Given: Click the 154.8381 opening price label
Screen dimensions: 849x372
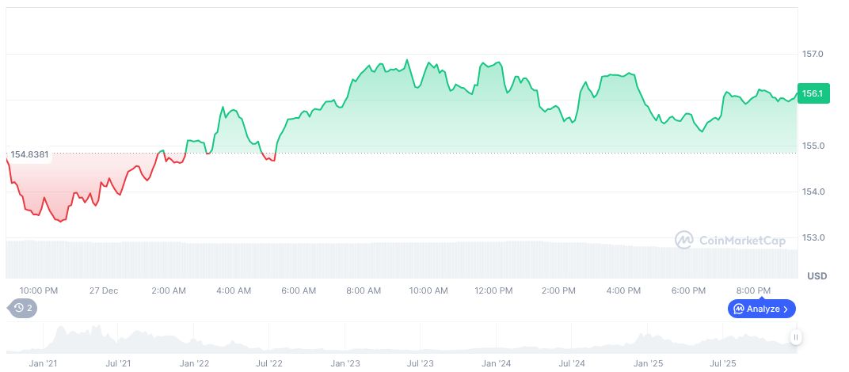Looking at the screenshot, I should tap(29, 154).
